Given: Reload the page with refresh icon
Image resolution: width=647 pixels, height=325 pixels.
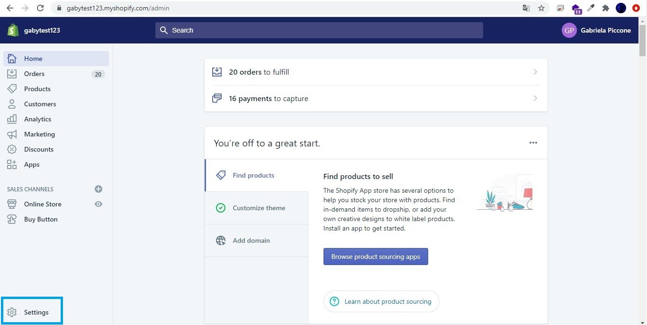Looking at the screenshot, I should point(40,8).
